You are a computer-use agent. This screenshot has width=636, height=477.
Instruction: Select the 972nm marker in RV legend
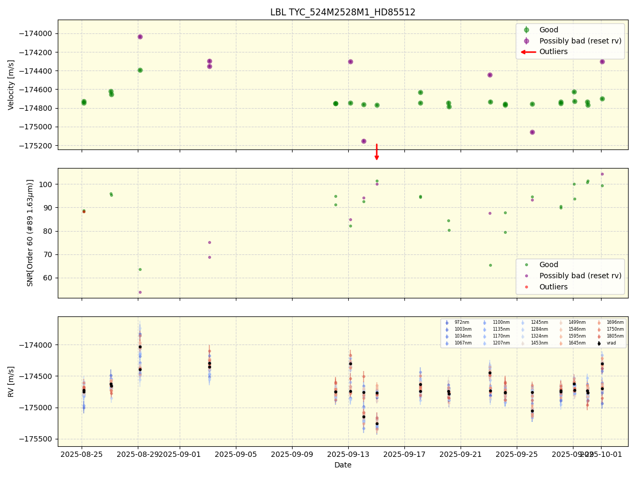tap(447, 323)
